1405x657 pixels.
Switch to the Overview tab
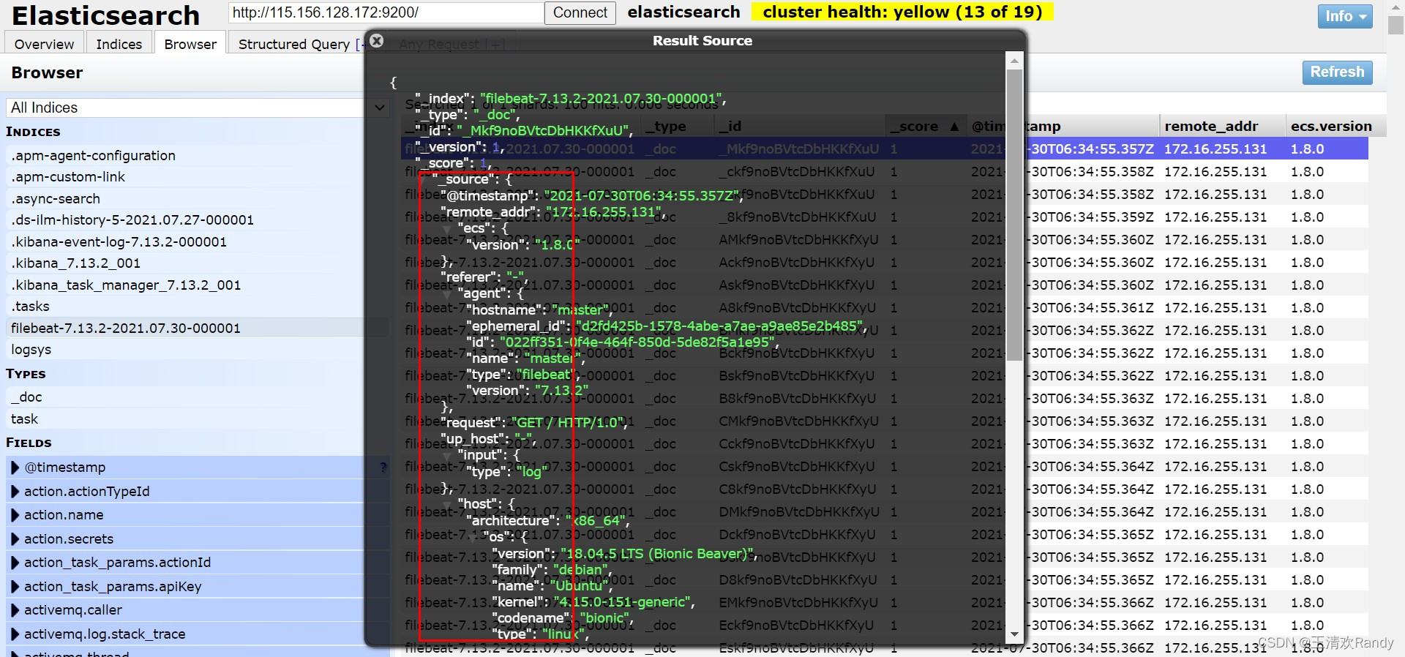click(x=44, y=44)
